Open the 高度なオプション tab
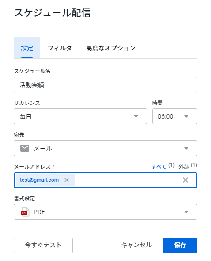This screenshot has height=261, width=211. tap(111, 48)
